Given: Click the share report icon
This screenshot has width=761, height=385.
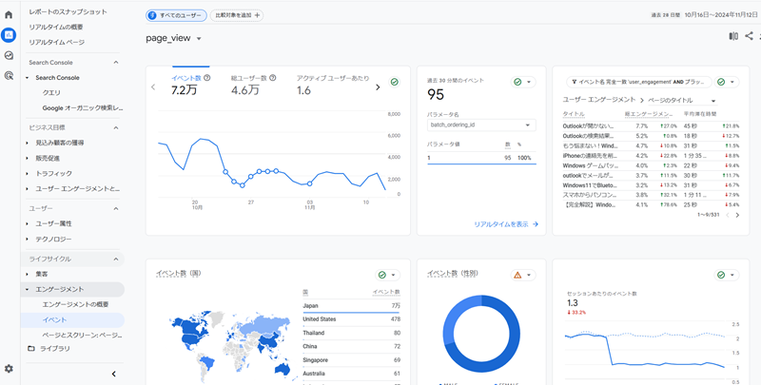Looking at the screenshot, I should (x=750, y=37).
